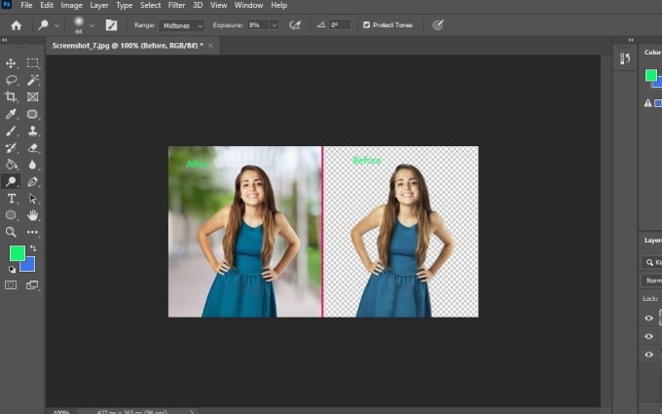Screen dimensions: 662x414
Task: Open the File menu
Action: point(26,6)
